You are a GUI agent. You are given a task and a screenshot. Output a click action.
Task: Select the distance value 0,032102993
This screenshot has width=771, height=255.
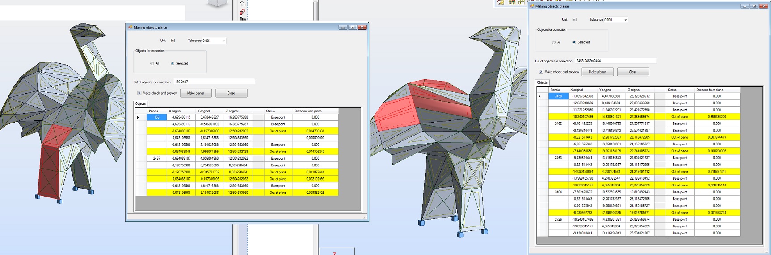(316, 179)
